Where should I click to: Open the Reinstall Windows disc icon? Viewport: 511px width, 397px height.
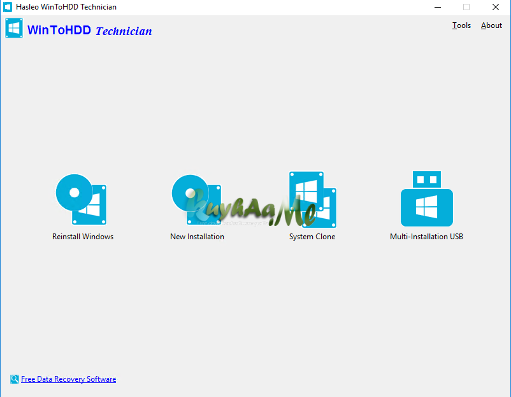(x=81, y=199)
